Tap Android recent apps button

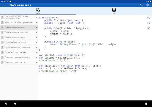pyautogui.click(x=146, y=104)
